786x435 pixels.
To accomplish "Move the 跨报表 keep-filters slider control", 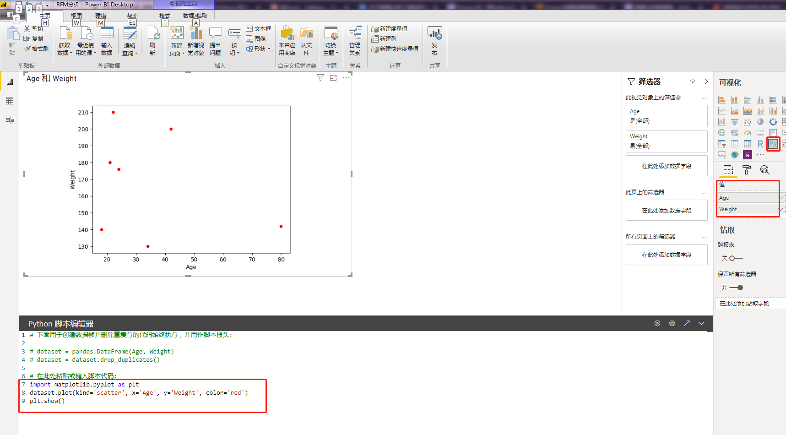I will [732, 258].
